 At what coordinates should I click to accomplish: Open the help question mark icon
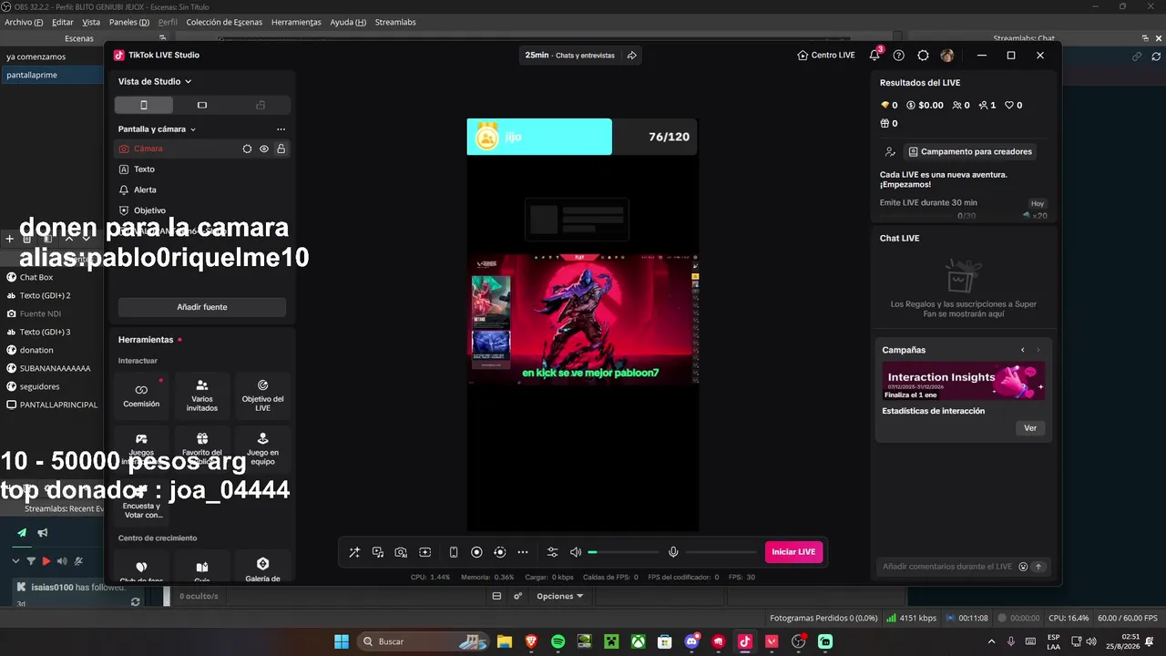[x=899, y=56]
